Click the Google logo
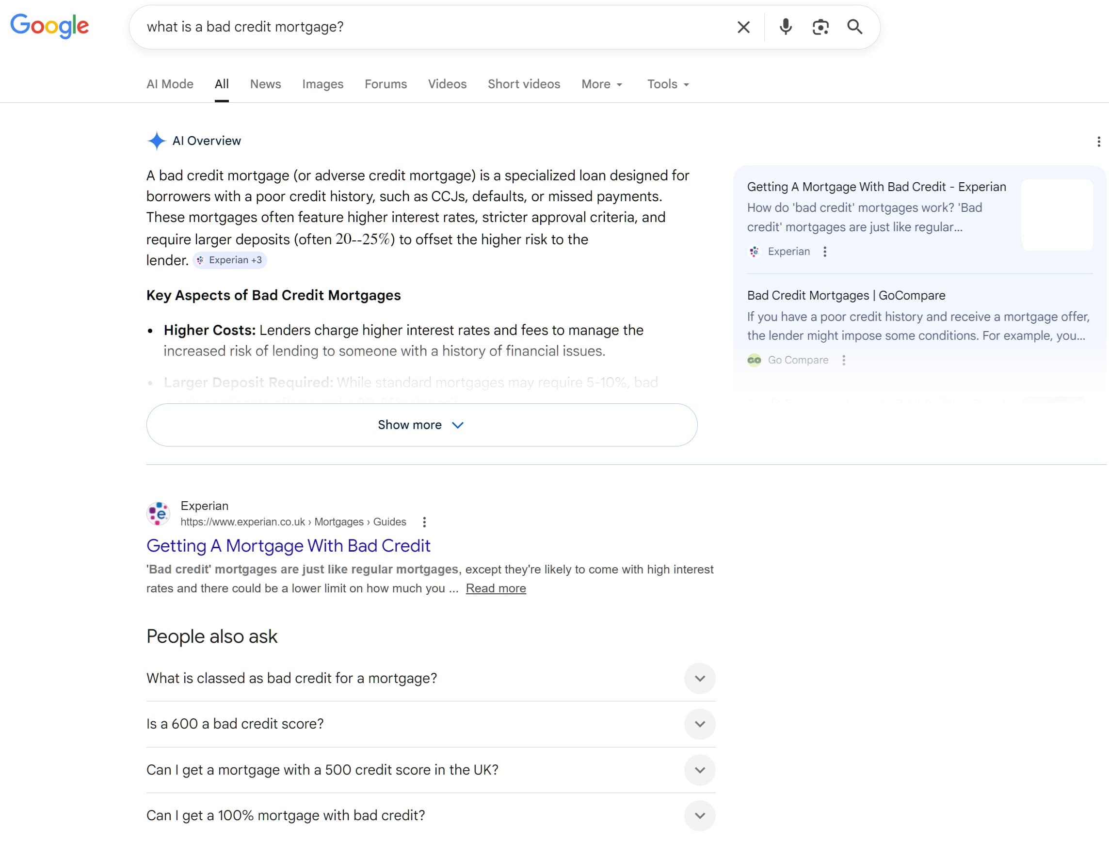1109x842 pixels. coord(49,26)
